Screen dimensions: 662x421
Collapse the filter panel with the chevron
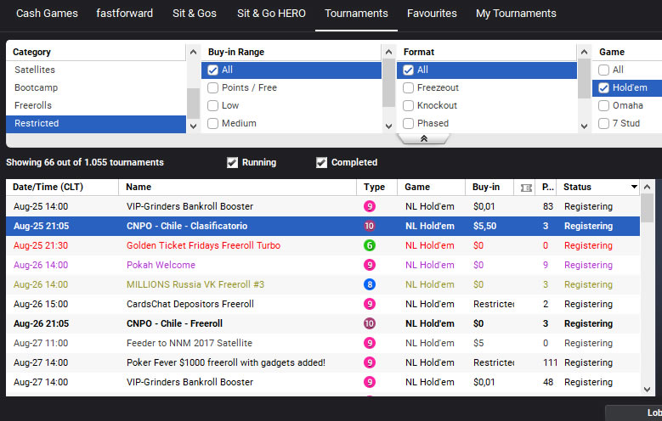click(423, 138)
